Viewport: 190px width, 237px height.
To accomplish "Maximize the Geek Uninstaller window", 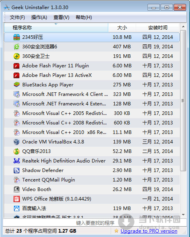I will click(167, 8).
